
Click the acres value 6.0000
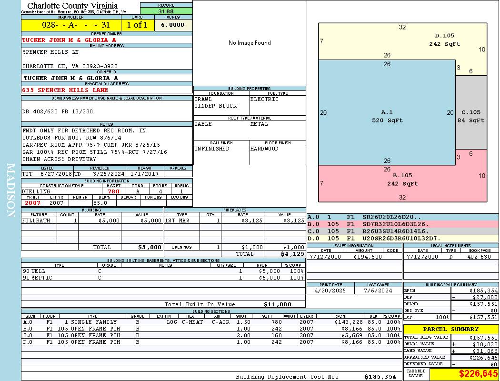(173, 25)
